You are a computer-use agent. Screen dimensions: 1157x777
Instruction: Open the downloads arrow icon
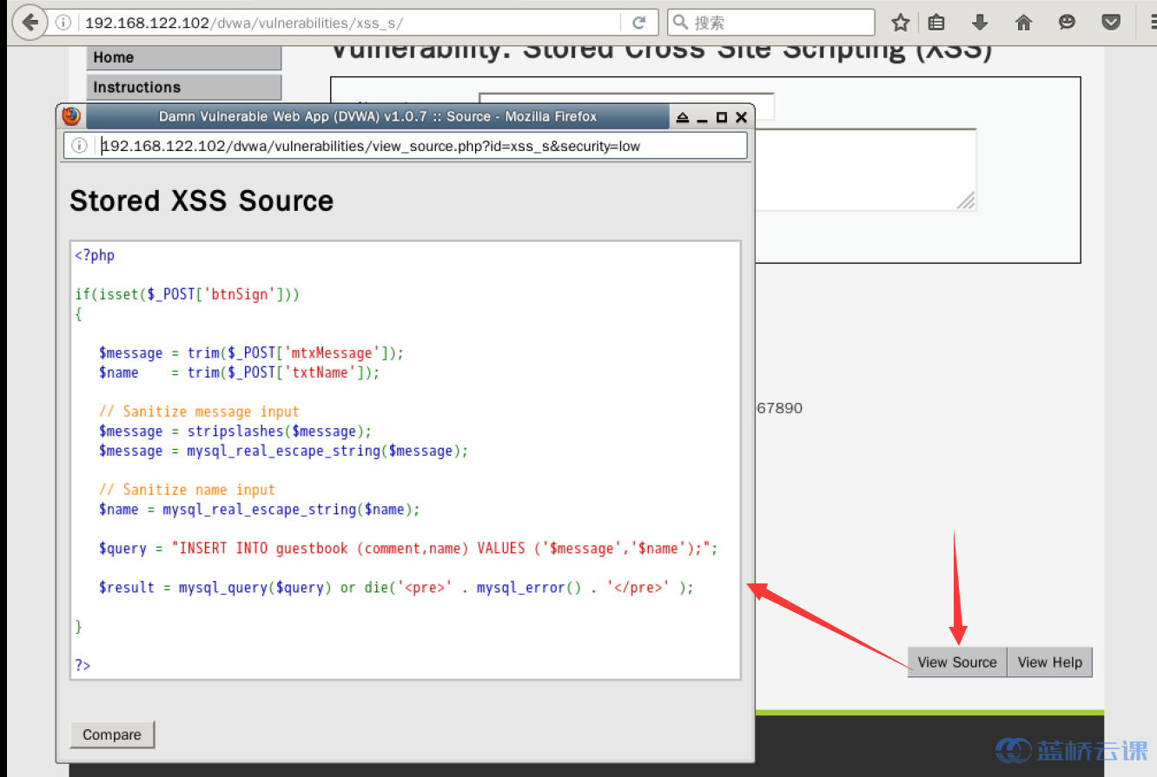click(x=980, y=23)
